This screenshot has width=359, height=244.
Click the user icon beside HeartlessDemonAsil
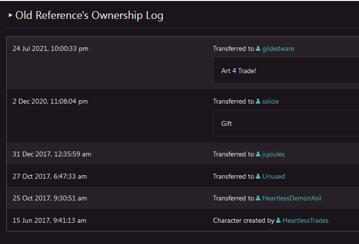tap(258, 198)
